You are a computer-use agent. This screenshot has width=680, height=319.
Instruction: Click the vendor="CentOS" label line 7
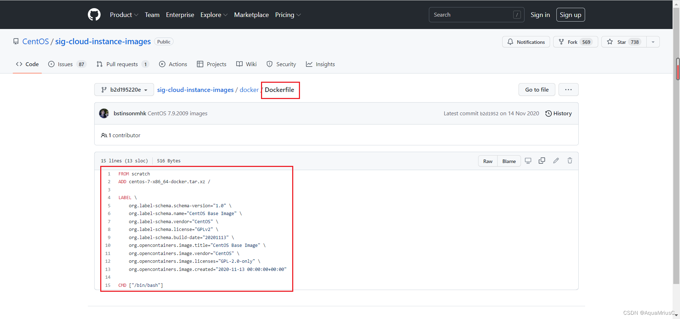(174, 221)
